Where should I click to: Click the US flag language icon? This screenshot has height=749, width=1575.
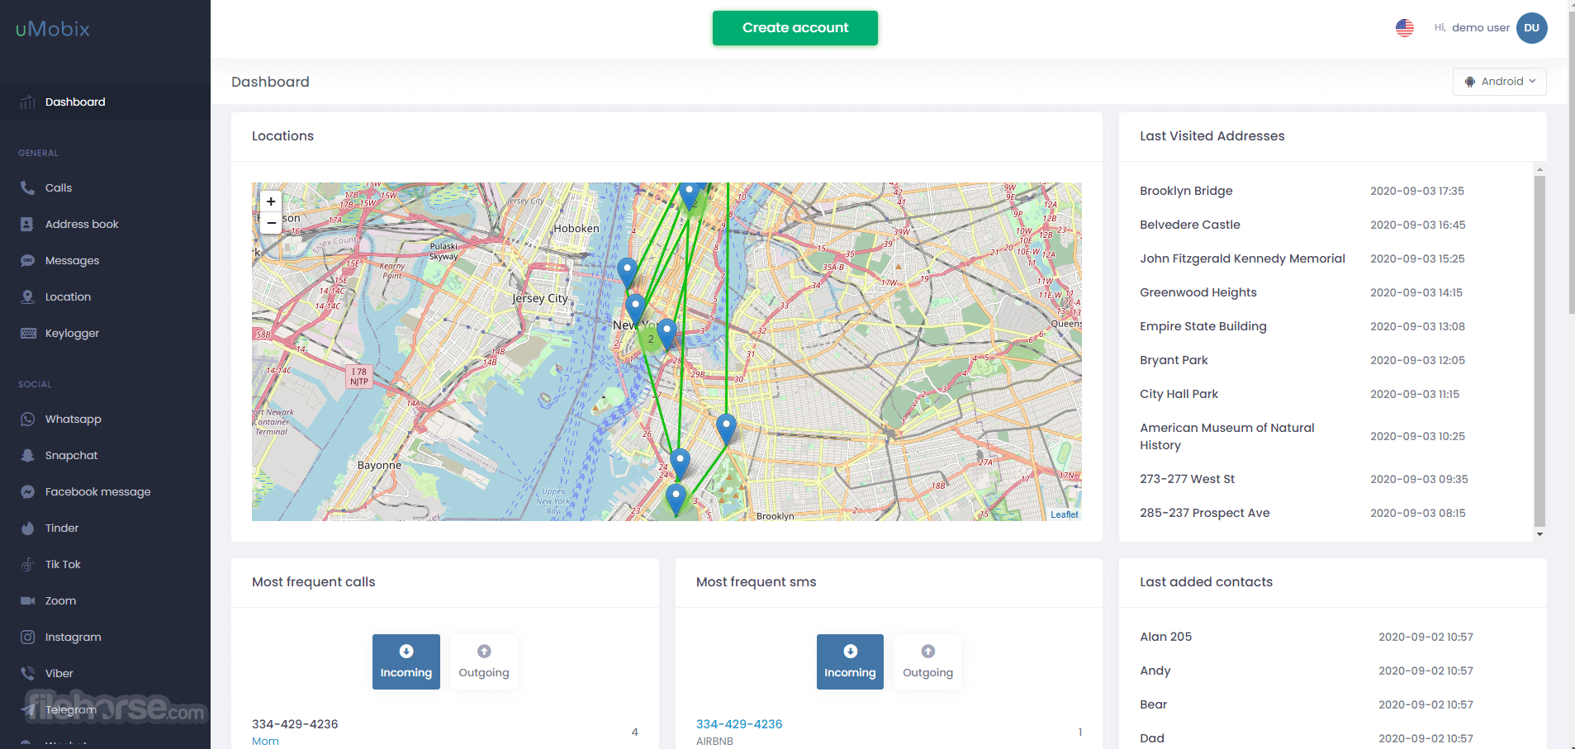click(1405, 28)
